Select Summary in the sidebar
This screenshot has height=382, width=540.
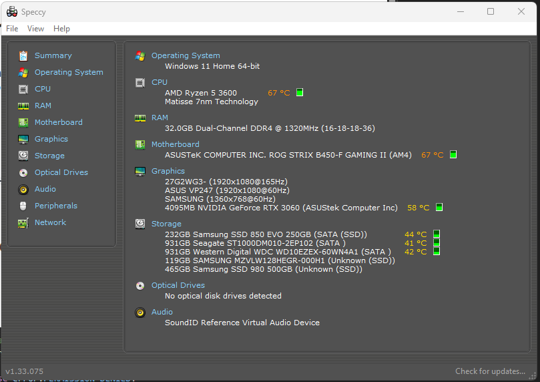pos(53,55)
